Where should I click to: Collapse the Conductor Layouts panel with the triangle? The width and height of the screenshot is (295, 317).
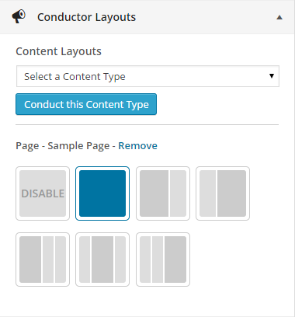pyautogui.click(x=279, y=18)
